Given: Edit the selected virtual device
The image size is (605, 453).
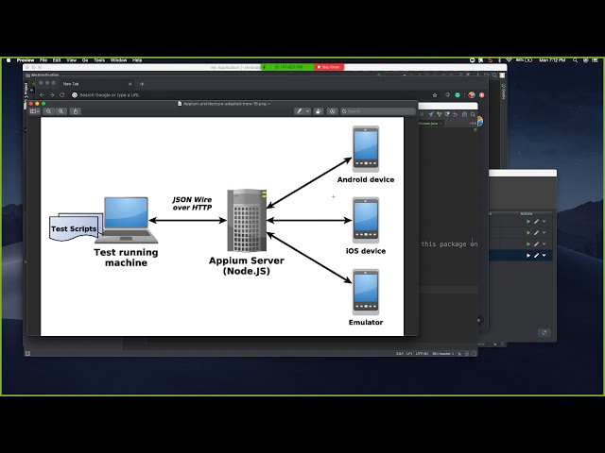Looking at the screenshot, I should (x=536, y=256).
